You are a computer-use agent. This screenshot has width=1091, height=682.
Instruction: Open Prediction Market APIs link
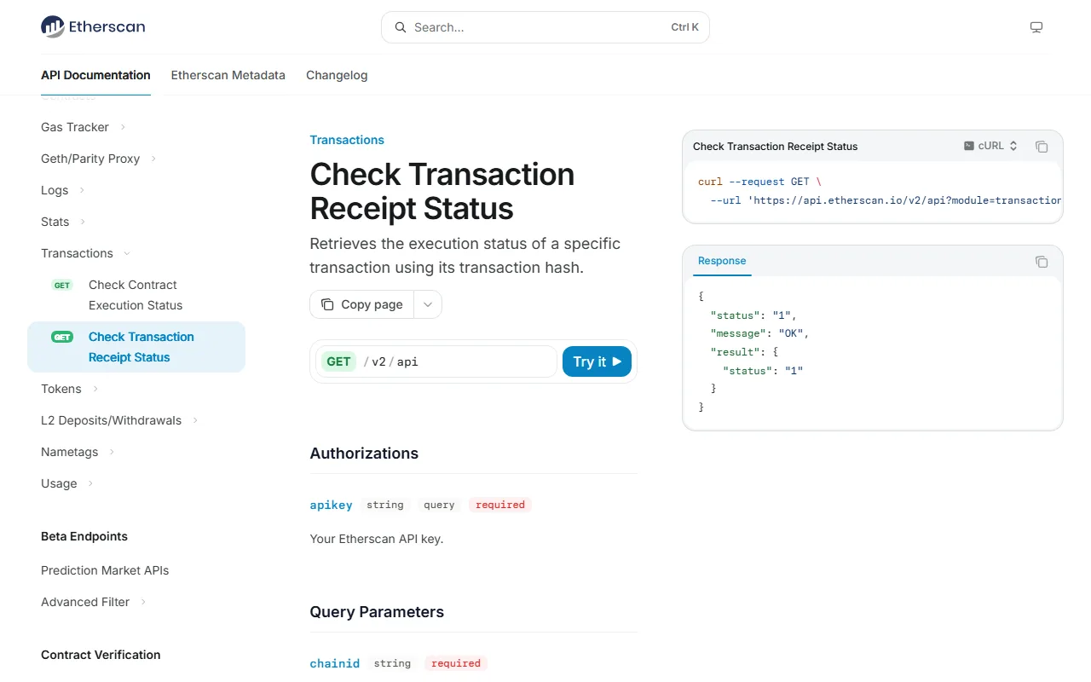(x=105, y=570)
